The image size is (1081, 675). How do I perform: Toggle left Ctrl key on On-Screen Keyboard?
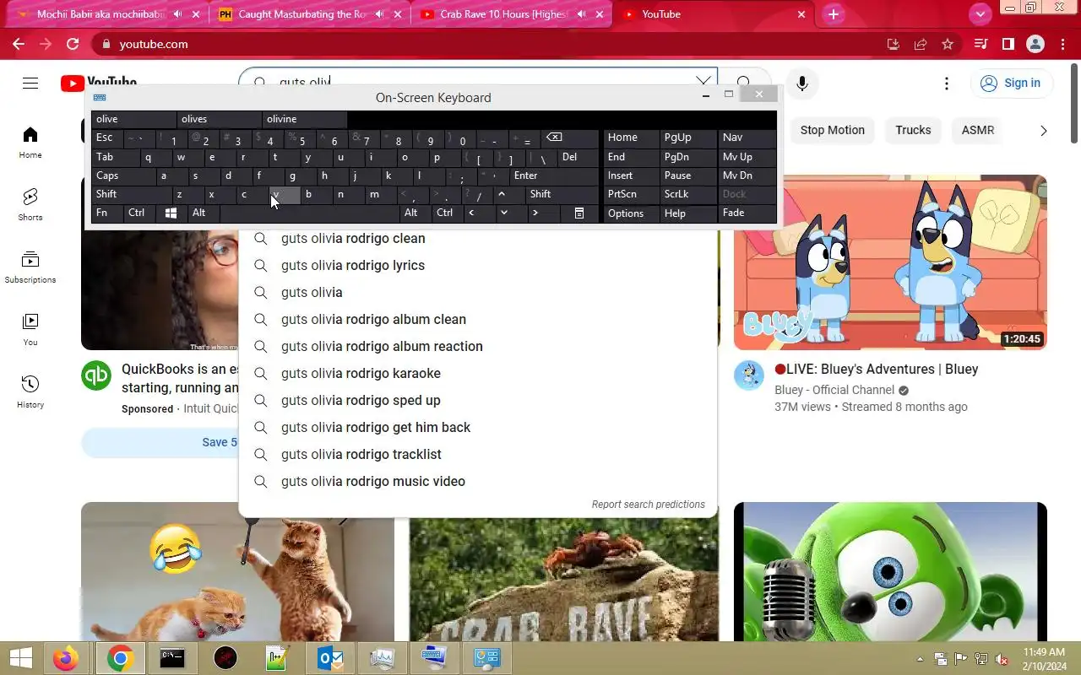pos(140,213)
